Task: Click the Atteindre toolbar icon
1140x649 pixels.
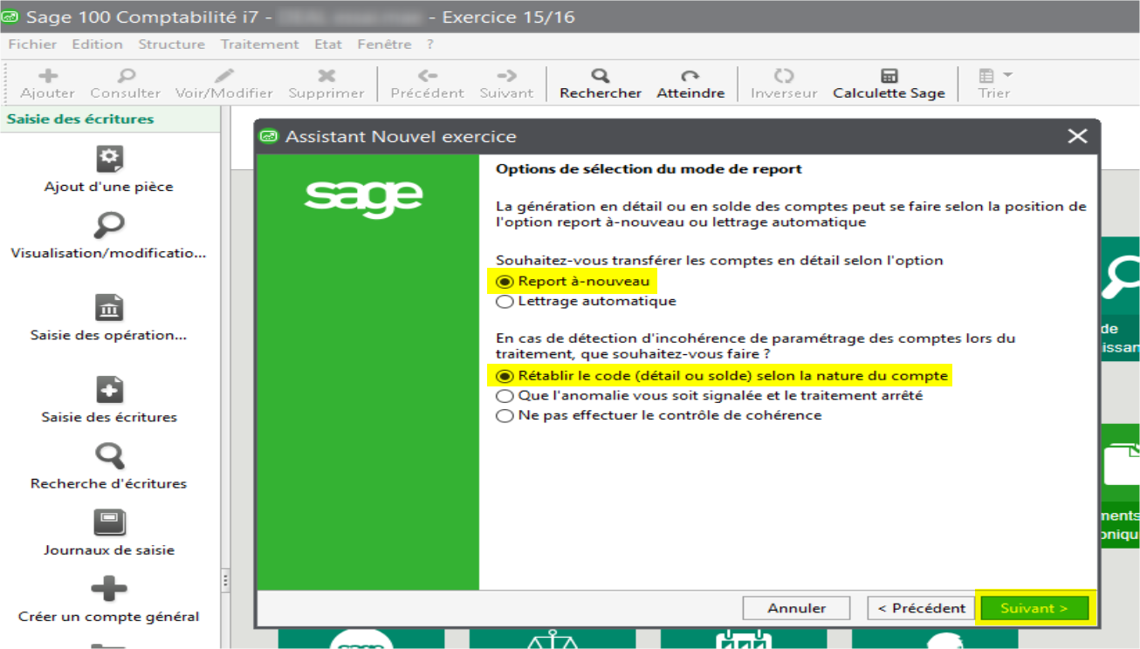Action: pos(690,77)
